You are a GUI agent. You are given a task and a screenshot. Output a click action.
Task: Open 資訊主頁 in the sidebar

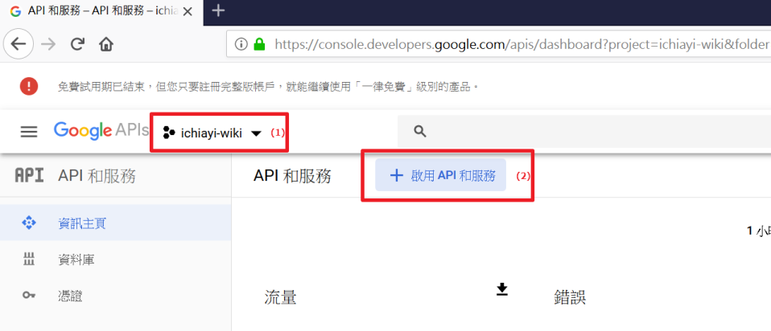pyautogui.click(x=115, y=223)
